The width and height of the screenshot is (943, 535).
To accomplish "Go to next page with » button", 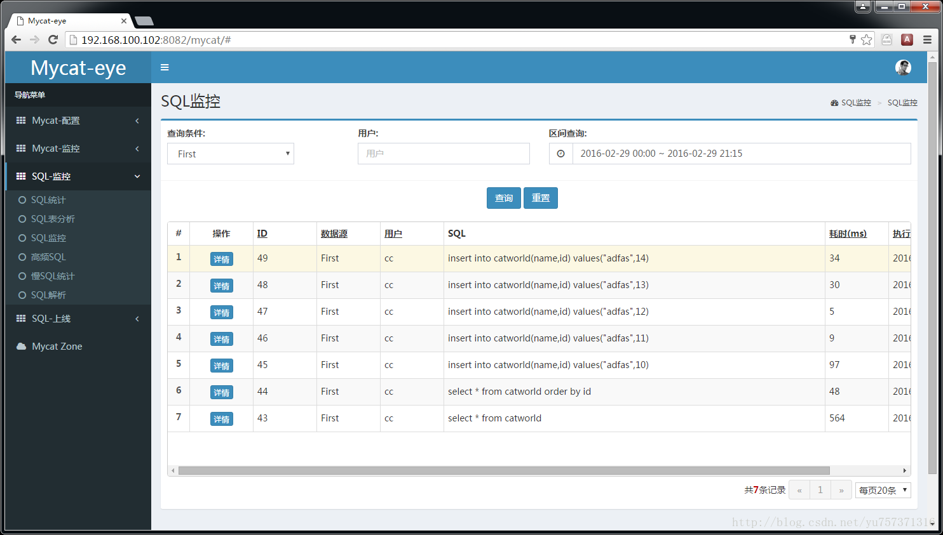I will pyautogui.click(x=841, y=490).
